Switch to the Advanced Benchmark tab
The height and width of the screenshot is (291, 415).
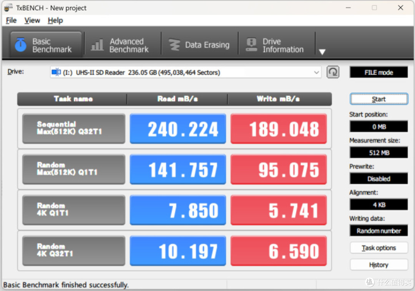[x=123, y=45]
